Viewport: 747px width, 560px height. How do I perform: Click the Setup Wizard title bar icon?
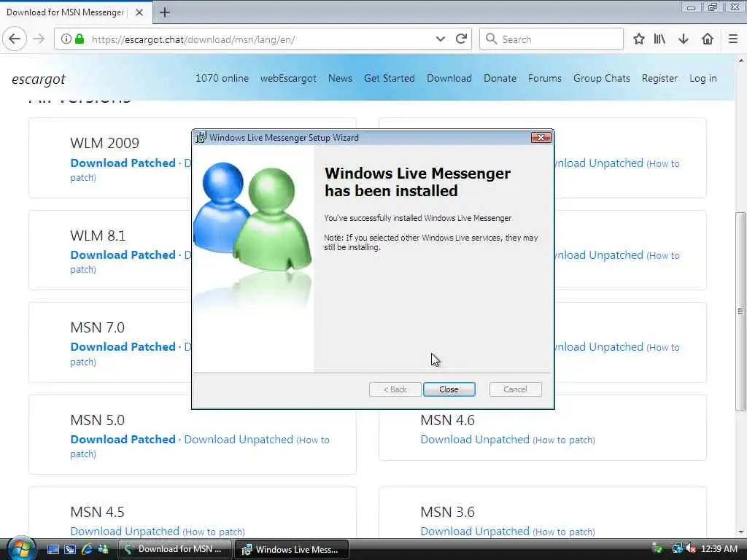tap(201, 138)
